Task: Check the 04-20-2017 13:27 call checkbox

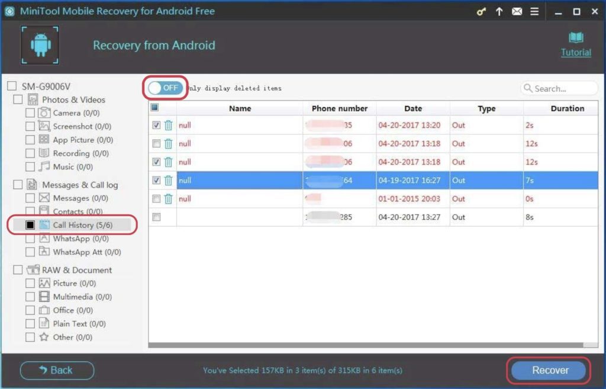Action: [x=156, y=217]
